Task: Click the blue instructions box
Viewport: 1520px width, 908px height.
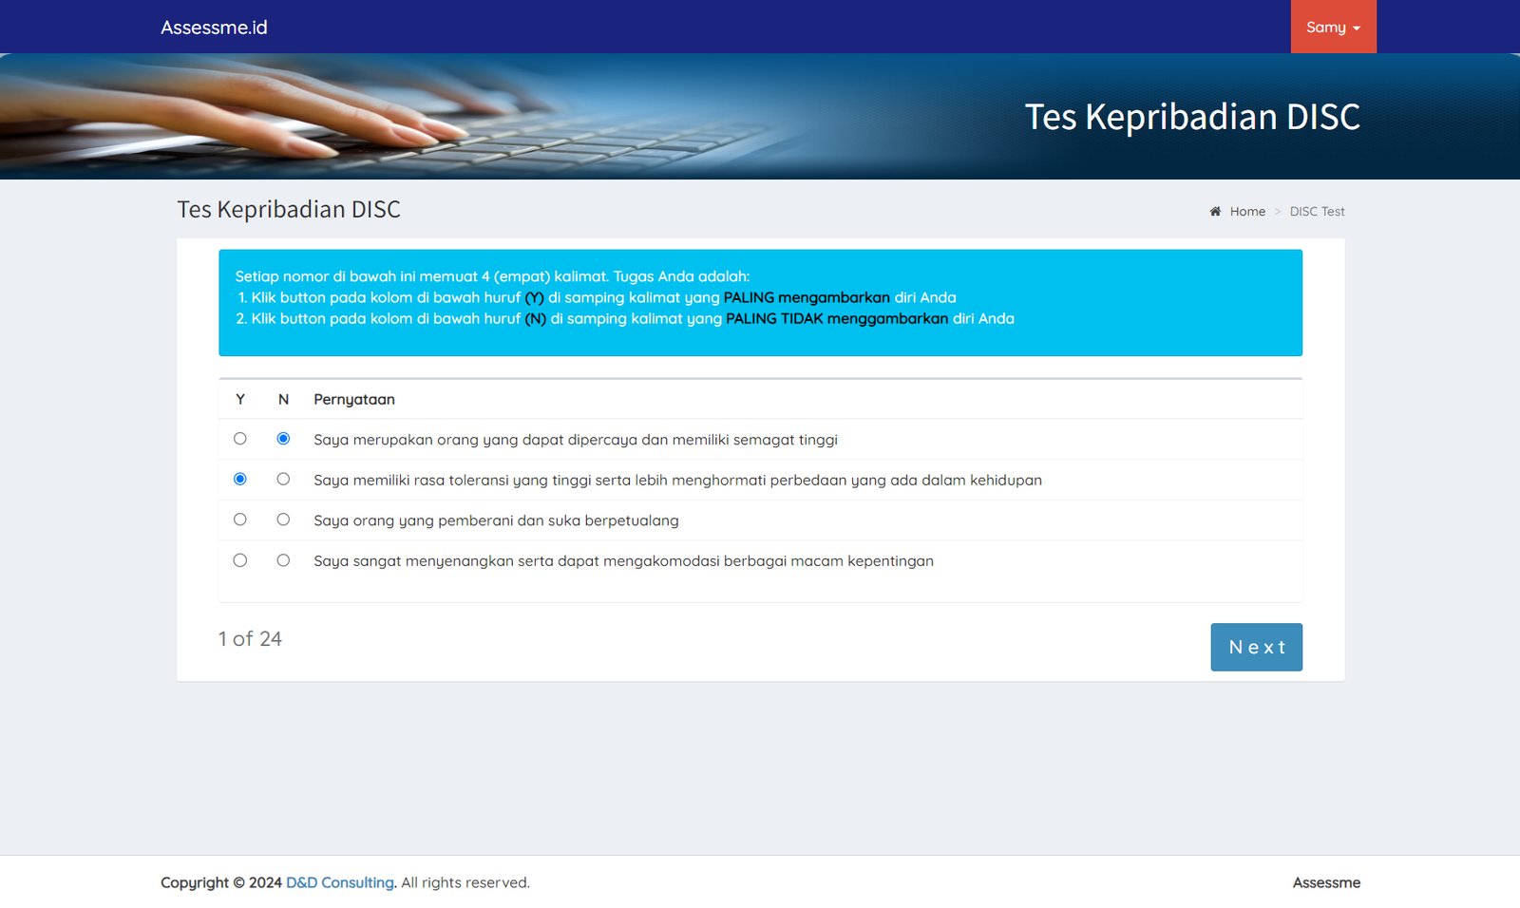Action: [760, 337]
